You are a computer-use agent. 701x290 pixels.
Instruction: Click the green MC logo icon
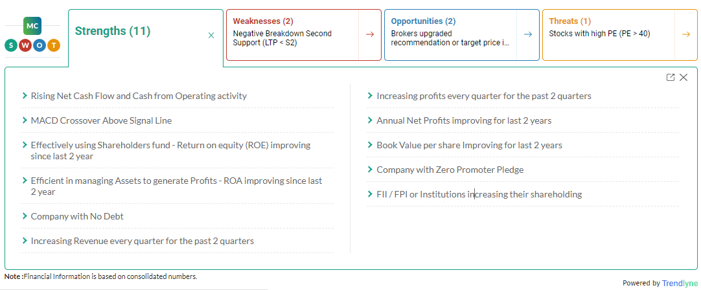point(32,26)
